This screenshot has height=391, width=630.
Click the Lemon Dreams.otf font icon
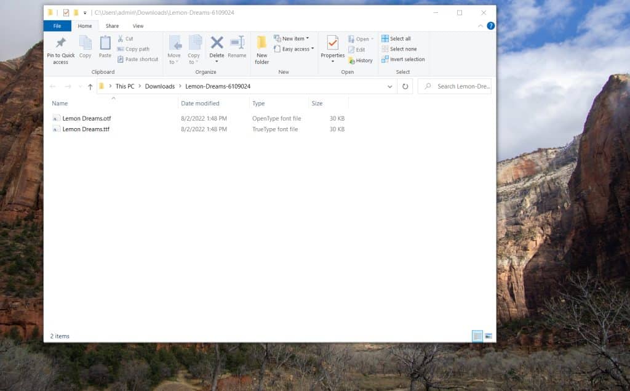pyautogui.click(x=56, y=118)
